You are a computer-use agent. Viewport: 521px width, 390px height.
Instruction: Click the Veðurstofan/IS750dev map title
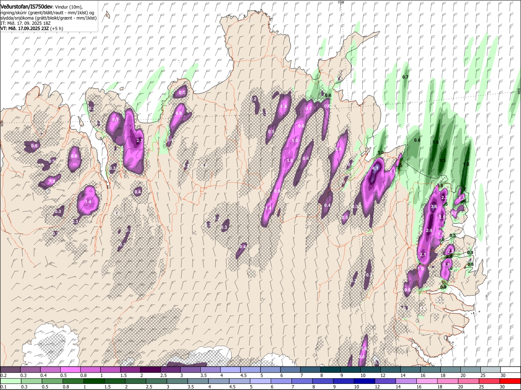pyautogui.click(x=26, y=7)
